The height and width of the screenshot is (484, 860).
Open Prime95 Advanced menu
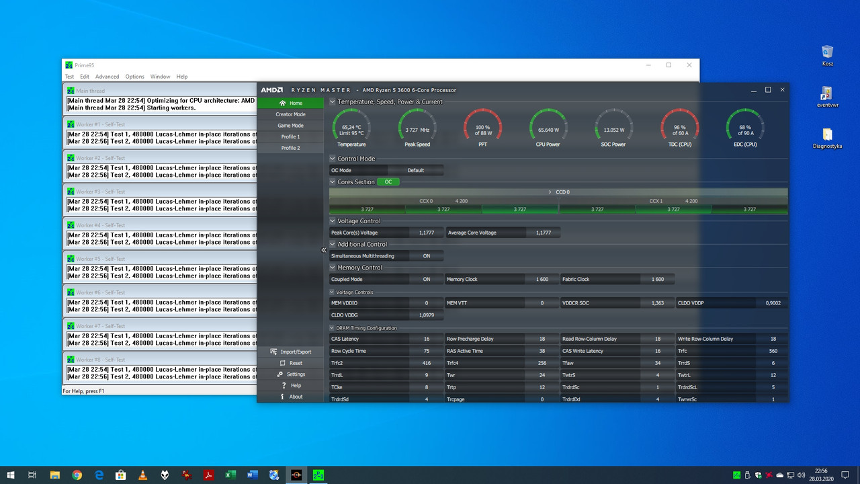pyautogui.click(x=107, y=77)
